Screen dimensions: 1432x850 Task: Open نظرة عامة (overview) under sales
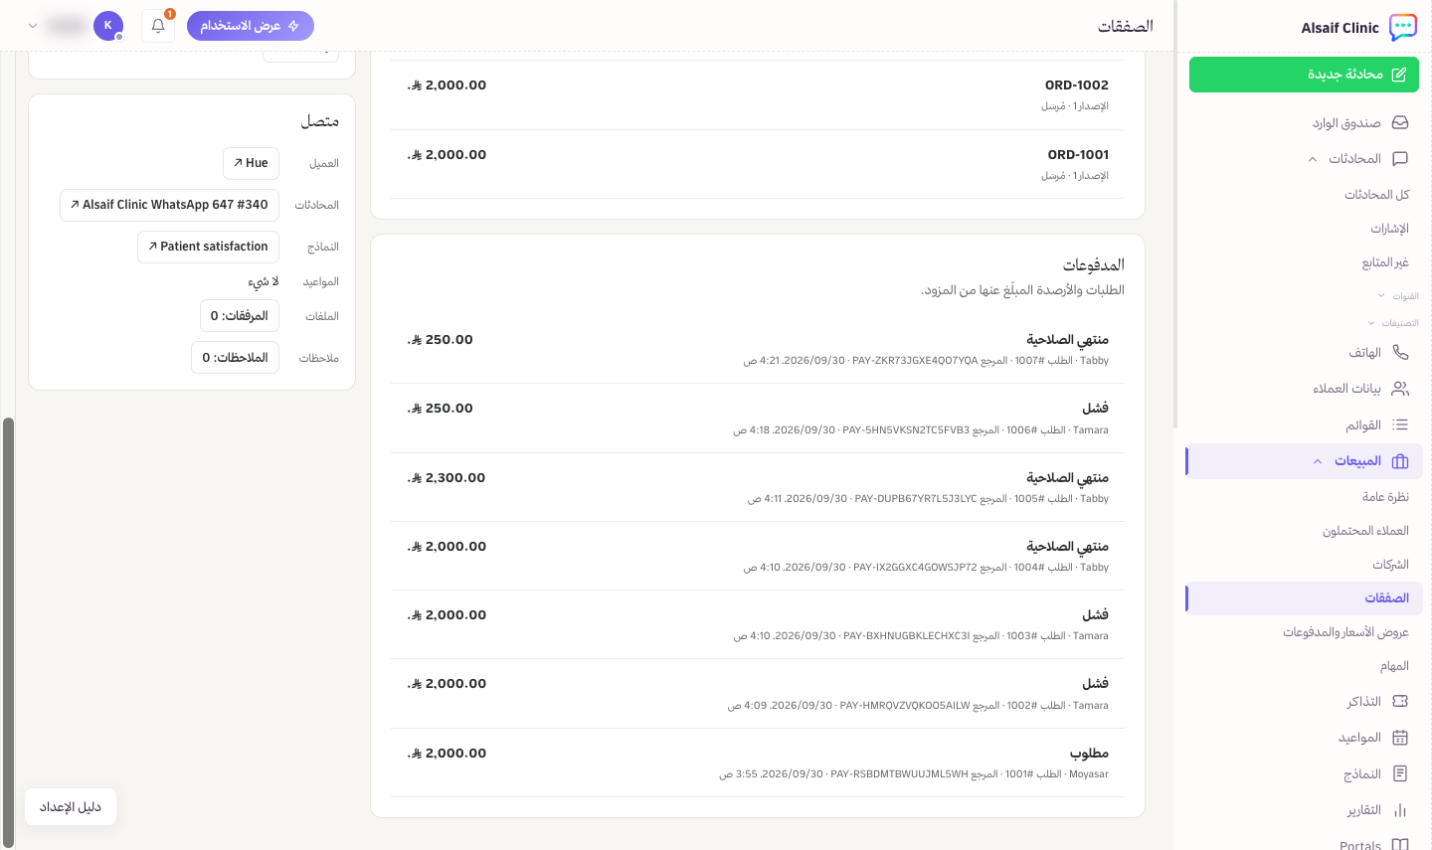tap(1386, 496)
